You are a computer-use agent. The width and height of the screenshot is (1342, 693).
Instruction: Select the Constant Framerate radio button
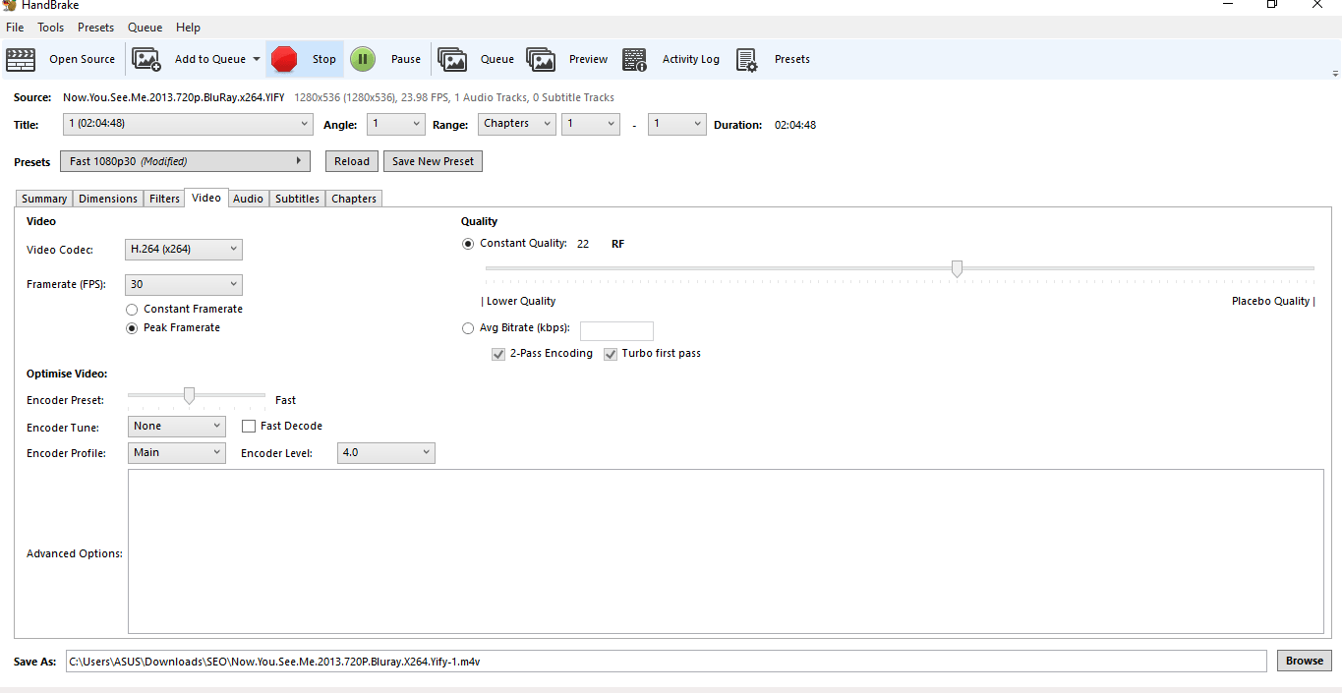coord(132,309)
